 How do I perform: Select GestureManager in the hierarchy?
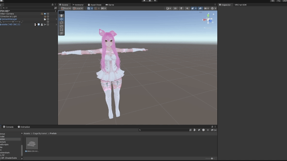(9, 19)
